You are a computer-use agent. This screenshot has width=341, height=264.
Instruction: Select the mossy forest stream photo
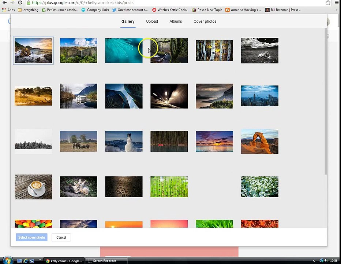169,51
